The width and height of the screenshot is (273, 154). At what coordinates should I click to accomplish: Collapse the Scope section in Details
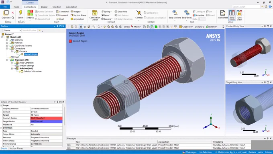tap(1, 105)
